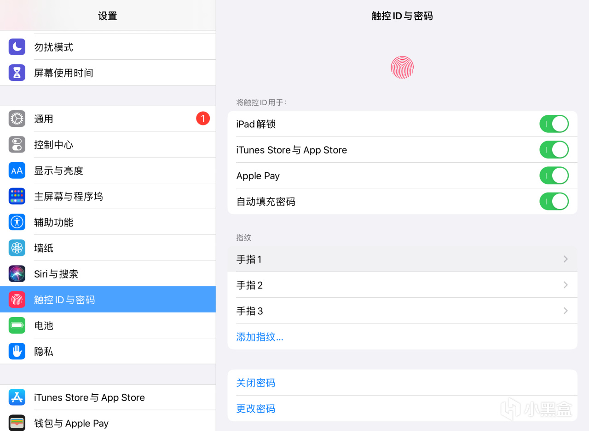Select 手指3 fingerprint row

(x=402, y=311)
